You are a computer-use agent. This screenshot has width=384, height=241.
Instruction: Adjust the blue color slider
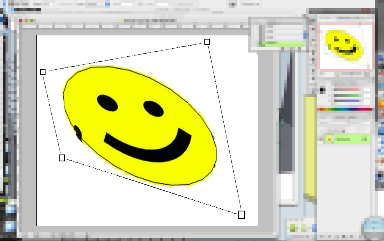pos(347,101)
